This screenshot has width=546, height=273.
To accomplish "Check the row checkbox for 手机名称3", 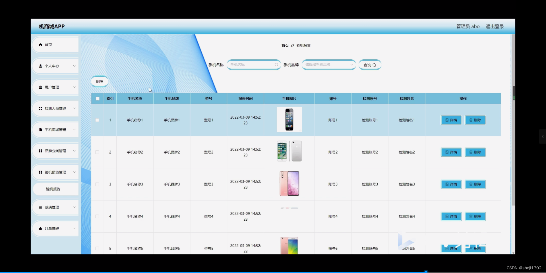I will point(97,184).
